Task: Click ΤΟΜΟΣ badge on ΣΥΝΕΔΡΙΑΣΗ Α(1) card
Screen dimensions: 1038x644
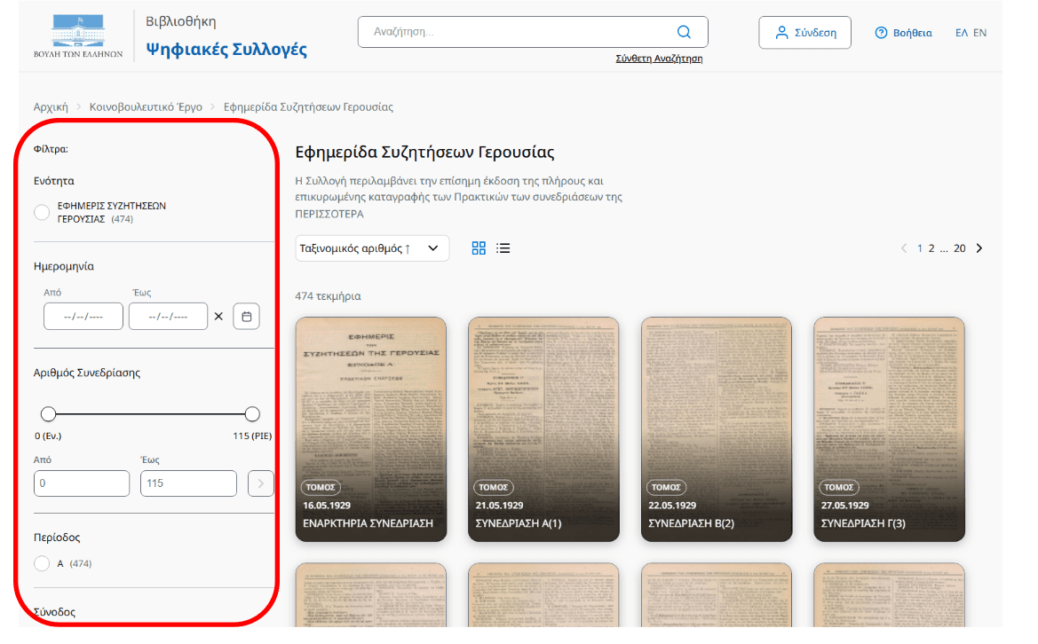Action: 493,487
